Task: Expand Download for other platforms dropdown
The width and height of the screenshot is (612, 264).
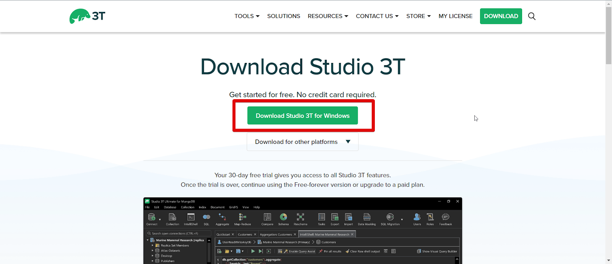Action: click(303, 142)
